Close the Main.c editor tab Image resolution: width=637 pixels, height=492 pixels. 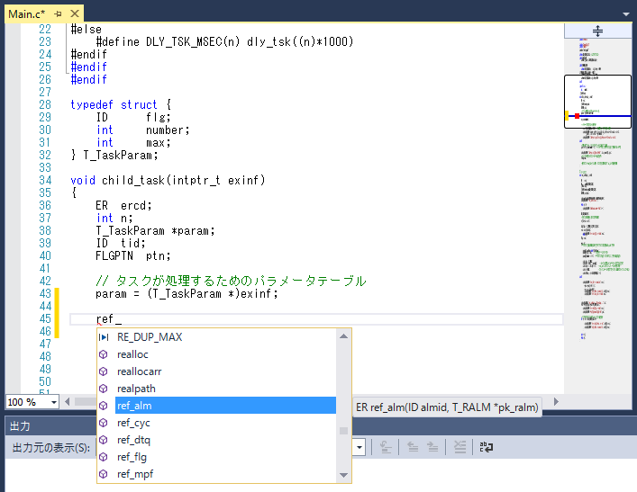pos(74,13)
